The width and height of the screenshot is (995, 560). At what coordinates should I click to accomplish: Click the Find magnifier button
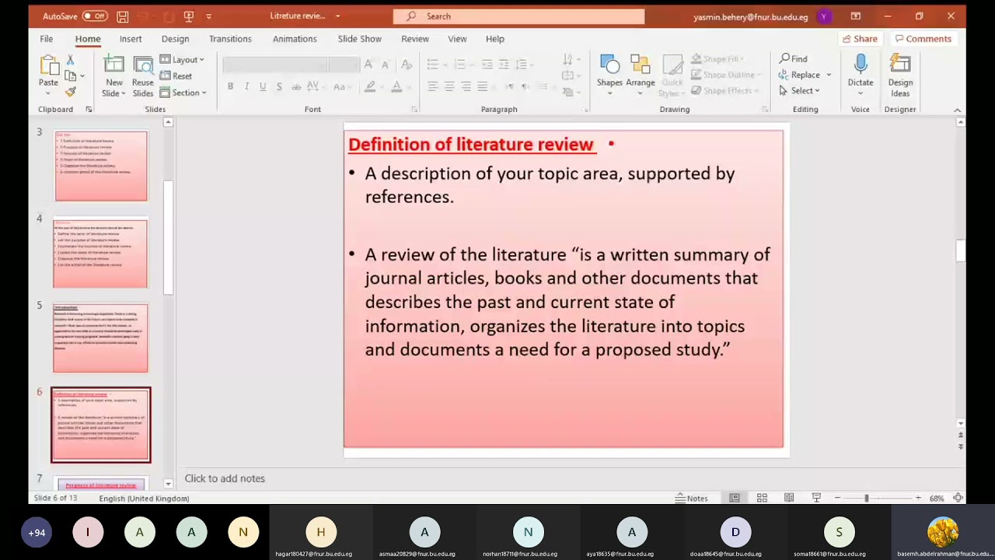794,59
